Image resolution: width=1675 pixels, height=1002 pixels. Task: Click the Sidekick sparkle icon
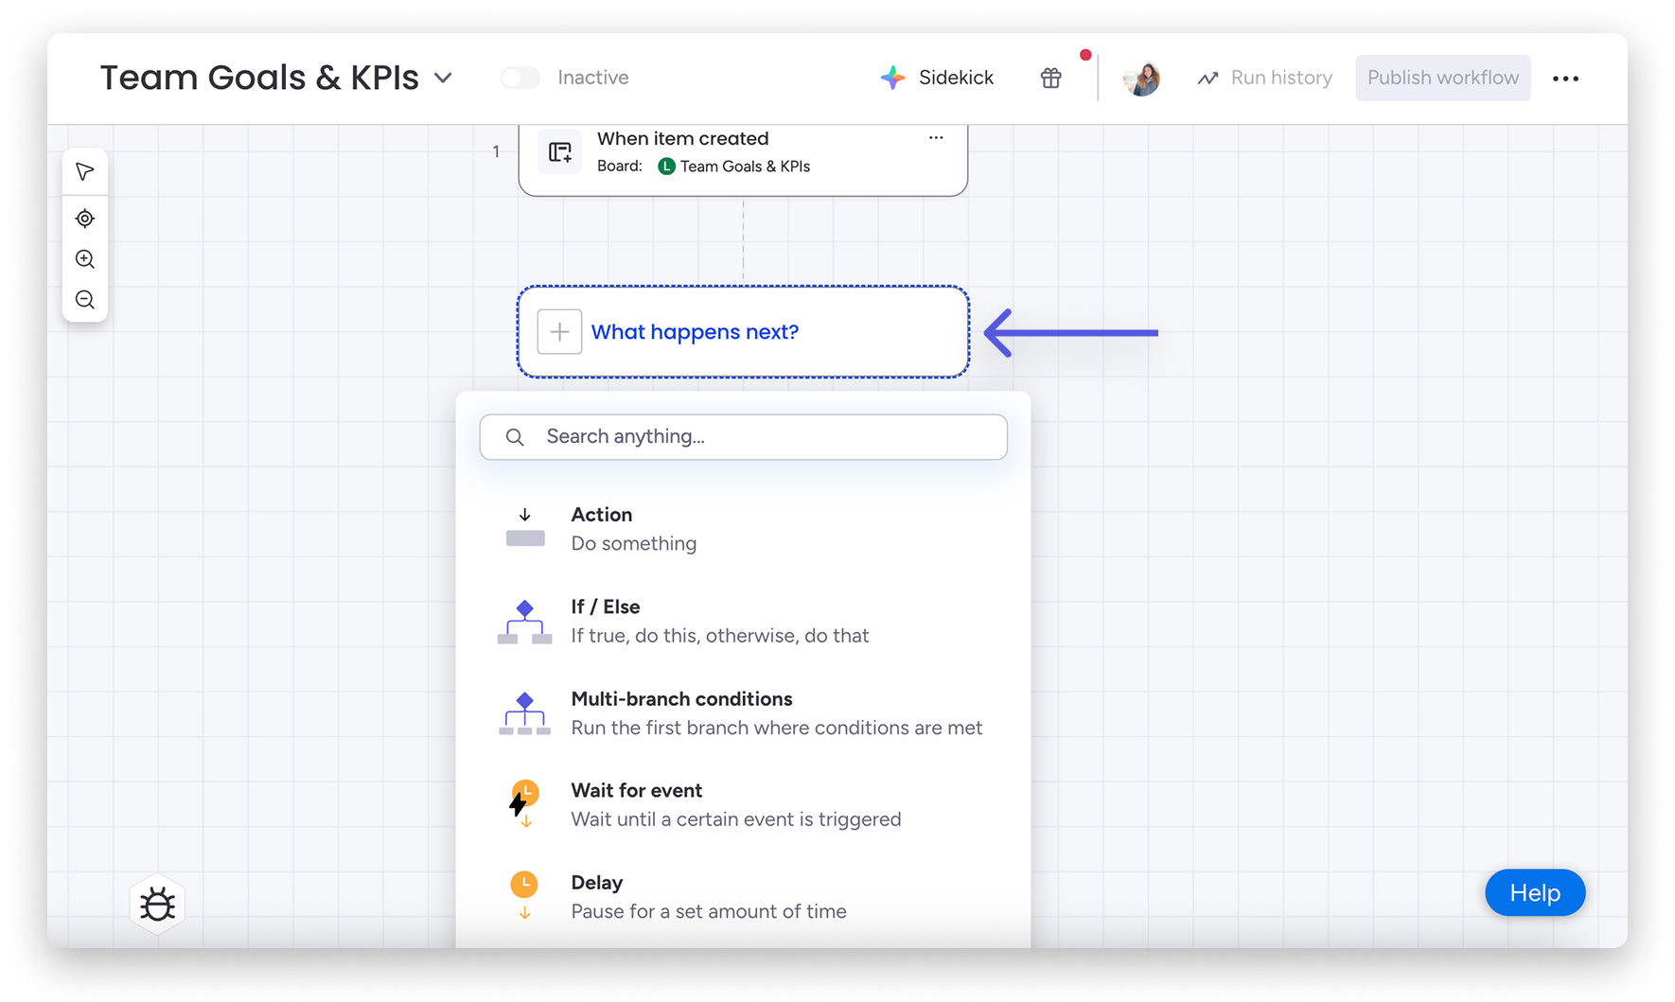[x=892, y=78]
